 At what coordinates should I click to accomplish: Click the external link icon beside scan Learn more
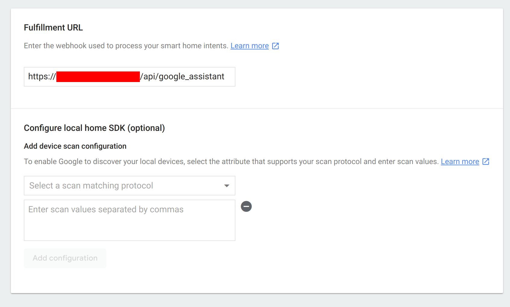click(x=486, y=162)
